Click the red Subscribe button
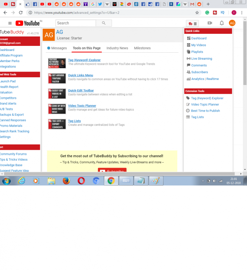The height and width of the screenshot is (270, 247). pyautogui.click(x=112, y=171)
